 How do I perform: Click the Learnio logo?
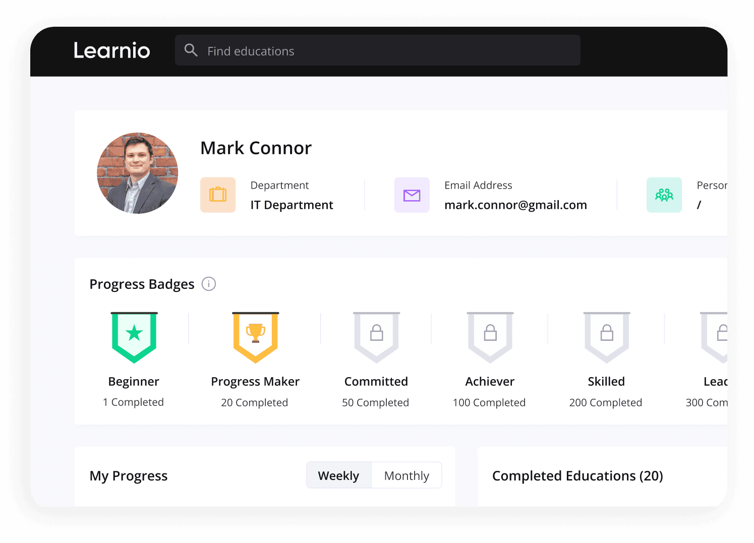click(111, 50)
